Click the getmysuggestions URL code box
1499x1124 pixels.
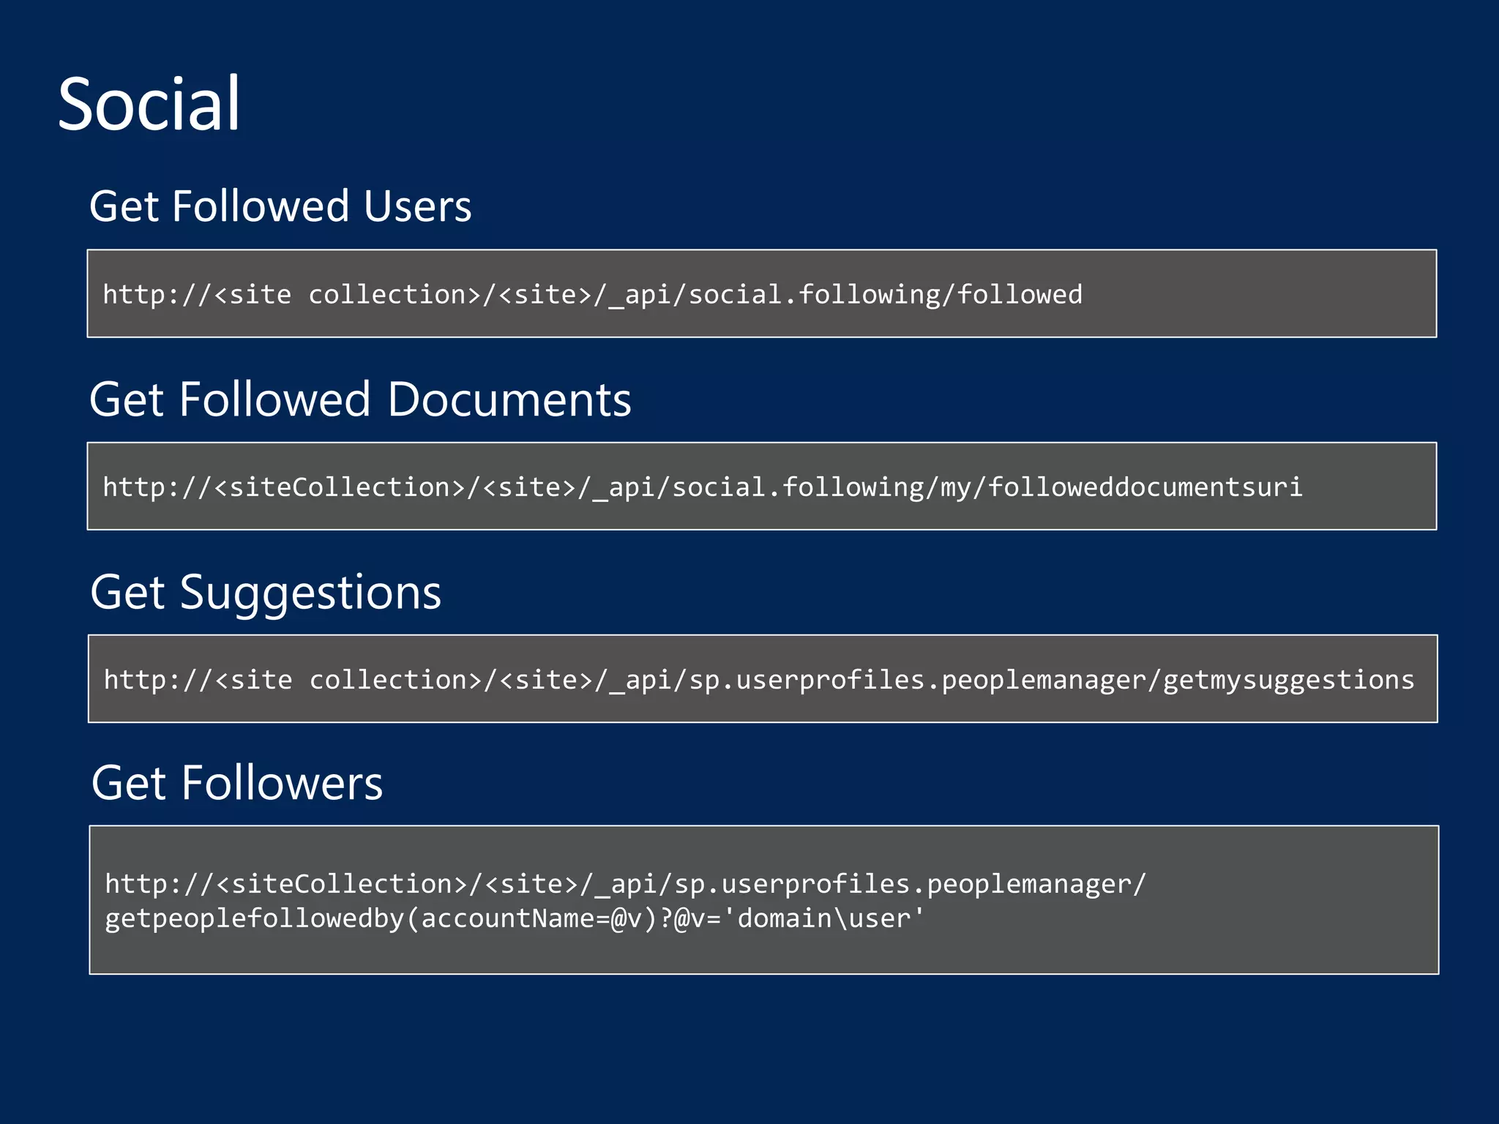762,678
